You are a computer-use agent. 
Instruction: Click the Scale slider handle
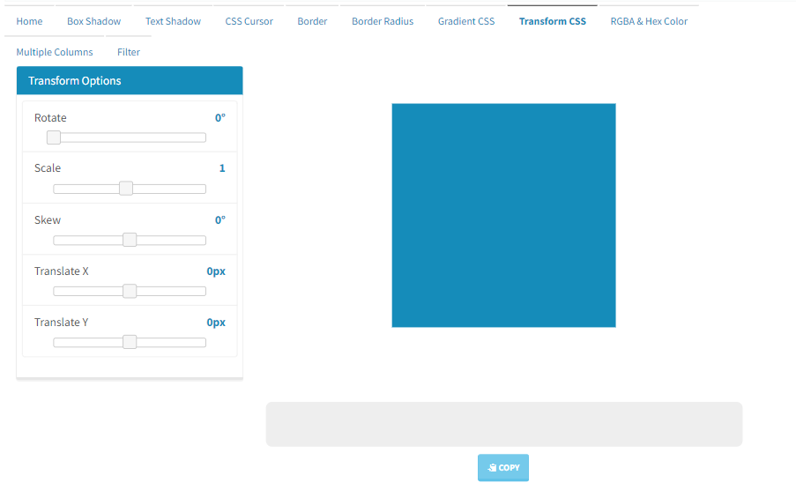click(x=126, y=189)
